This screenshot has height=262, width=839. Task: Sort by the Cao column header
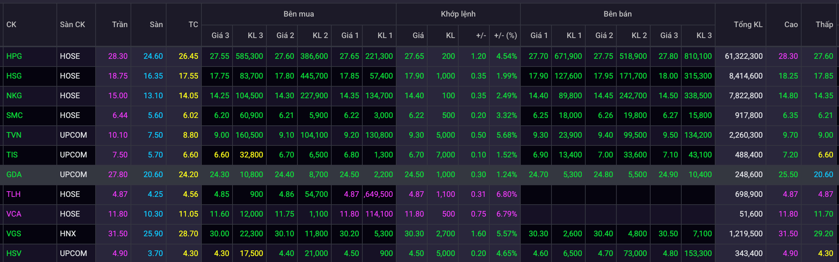[x=790, y=24]
